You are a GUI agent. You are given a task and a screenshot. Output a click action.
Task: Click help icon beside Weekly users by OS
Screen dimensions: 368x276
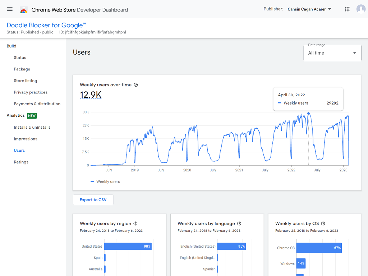323,224
